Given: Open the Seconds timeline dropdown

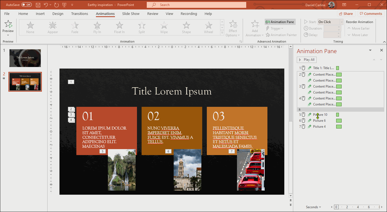Looking at the screenshot, I should (313, 207).
